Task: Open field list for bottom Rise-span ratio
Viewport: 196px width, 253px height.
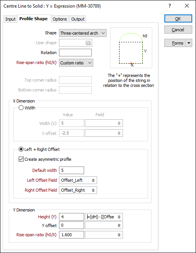Action: (119, 235)
